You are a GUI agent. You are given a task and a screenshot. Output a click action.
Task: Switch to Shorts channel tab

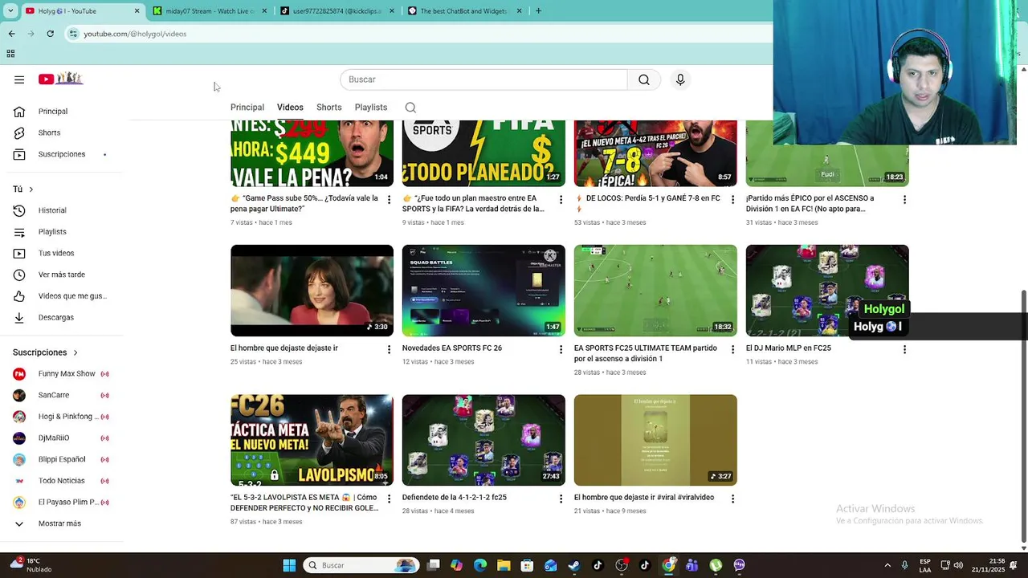pos(328,108)
